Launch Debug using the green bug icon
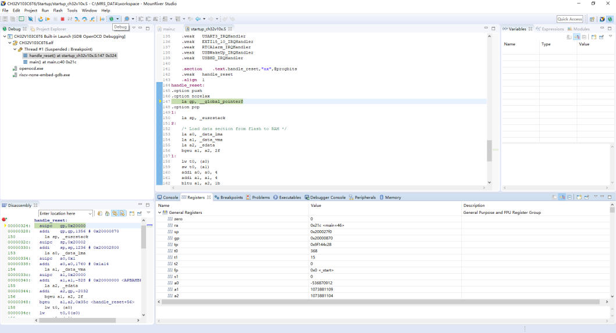 tap(112, 19)
